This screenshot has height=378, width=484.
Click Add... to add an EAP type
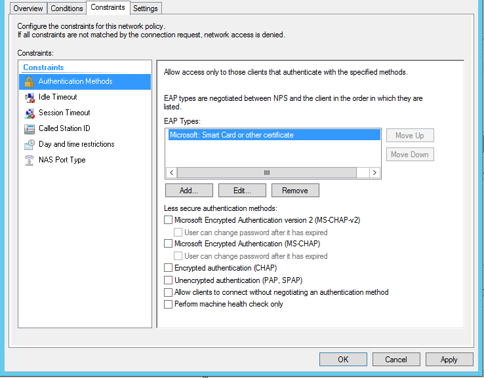[x=189, y=191]
